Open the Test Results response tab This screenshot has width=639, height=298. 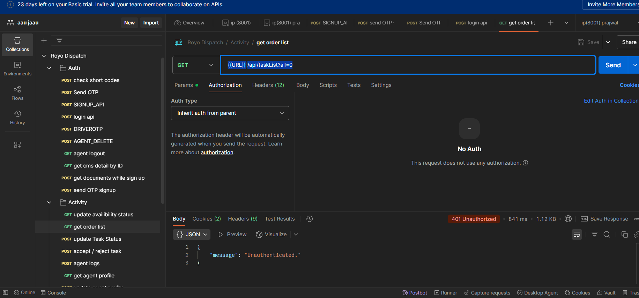[280, 219]
